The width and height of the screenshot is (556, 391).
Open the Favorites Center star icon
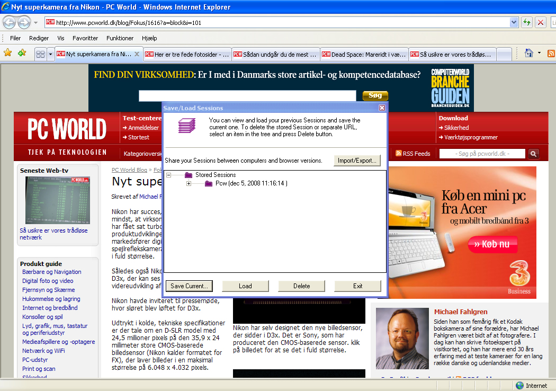[x=8, y=53]
